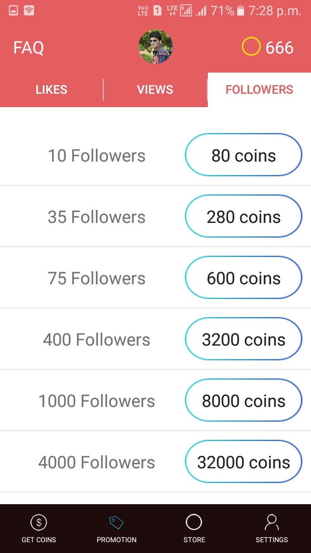Open the FAQ link
Viewport: 311px width, 553px height.
pos(29,48)
